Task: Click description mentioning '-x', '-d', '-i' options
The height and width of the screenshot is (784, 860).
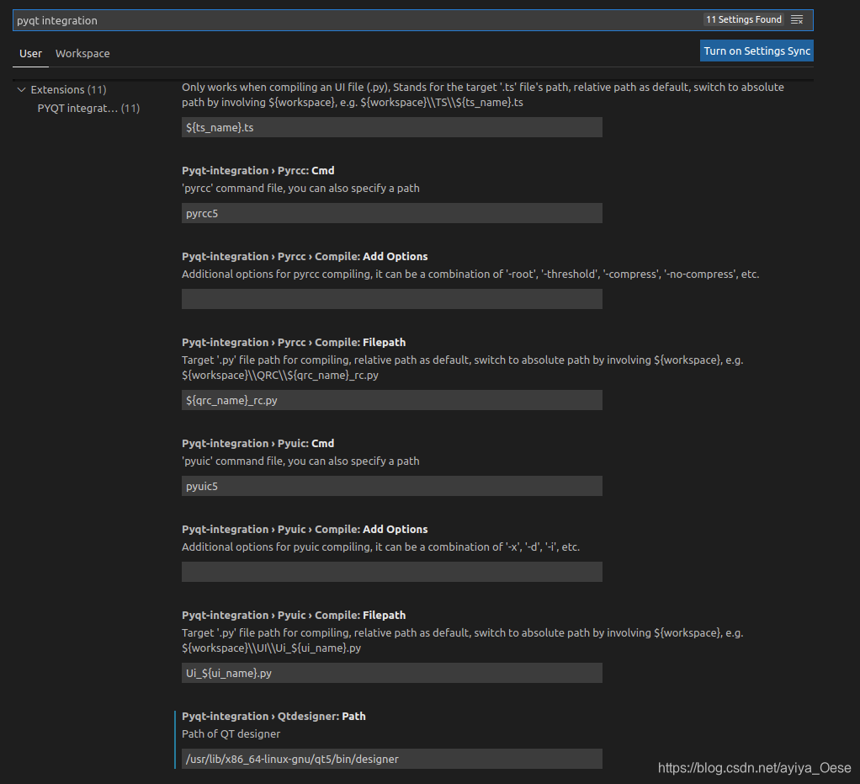Action: (x=380, y=547)
